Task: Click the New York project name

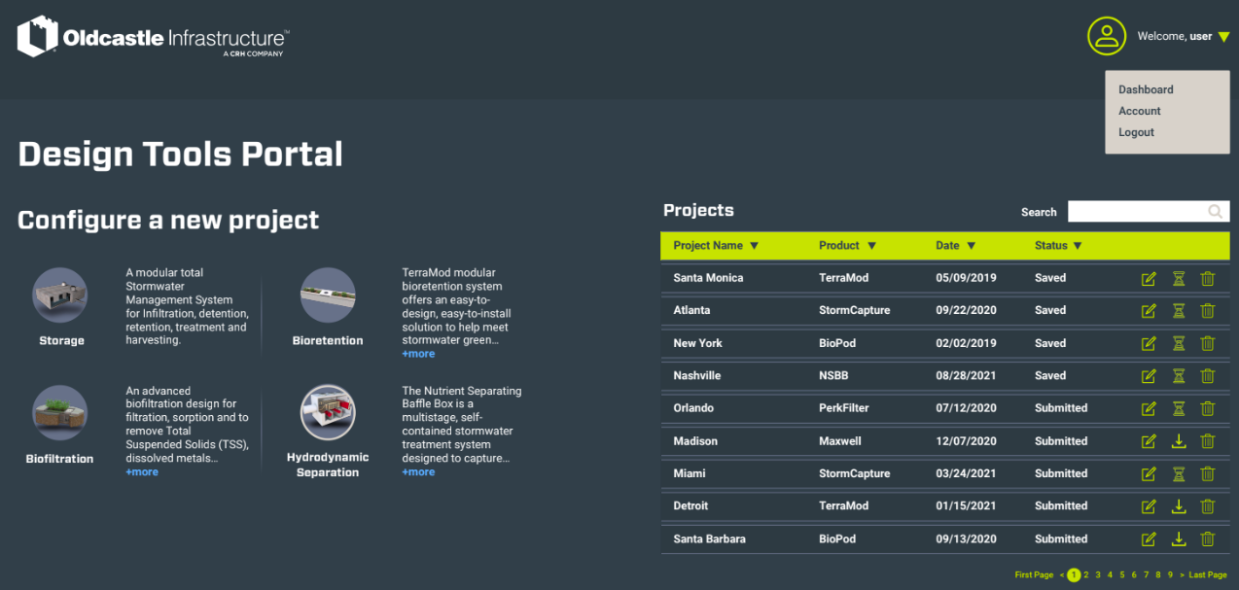Action: pos(697,343)
